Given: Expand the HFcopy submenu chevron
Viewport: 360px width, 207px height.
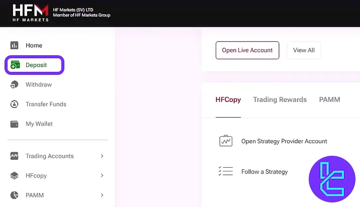Looking at the screenshot, I should [102, 175].
